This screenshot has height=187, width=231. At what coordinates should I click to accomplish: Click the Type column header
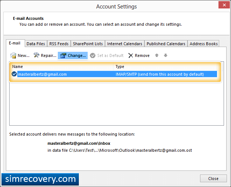point(165,67)
